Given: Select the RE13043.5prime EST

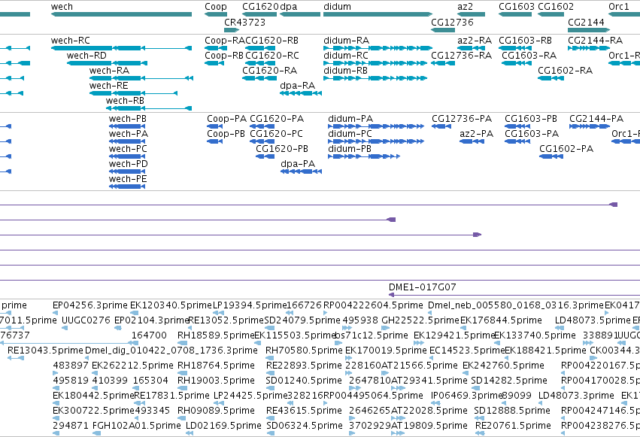Looking at the screenshot, I should tap(16, 358).
